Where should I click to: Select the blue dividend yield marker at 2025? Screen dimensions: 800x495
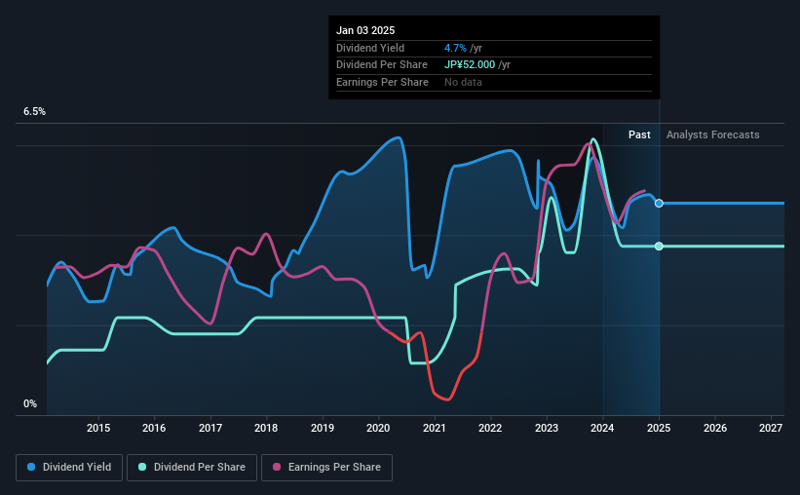point(659,203)
